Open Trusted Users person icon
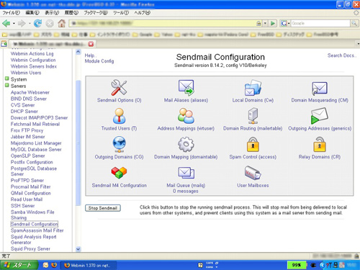The width and height of the screenshot is (360, 270). coord(119,116)
